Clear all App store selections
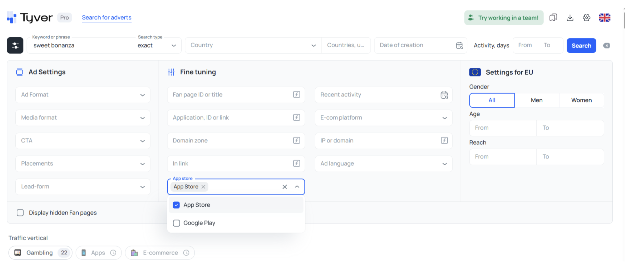 tap(285, 187)
